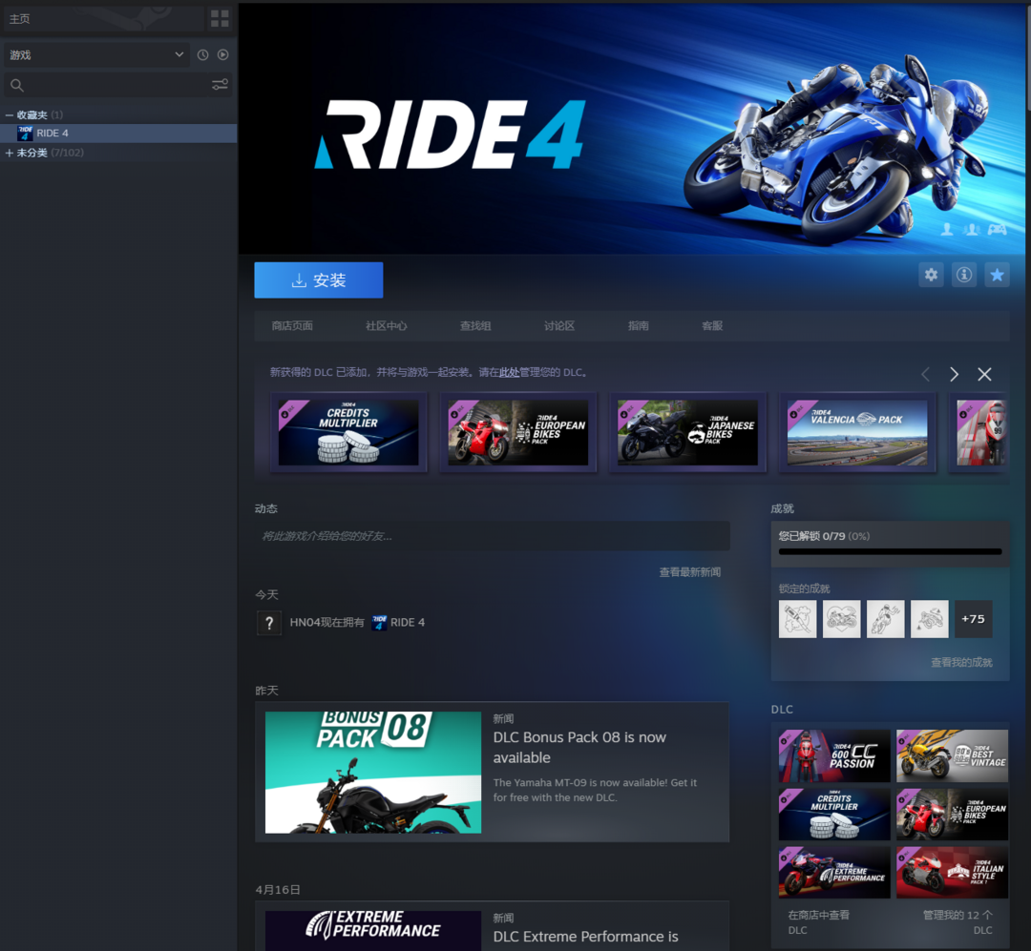Open the grid view icon beside 主页
1031x951 pixels.
tap(220, 19)
